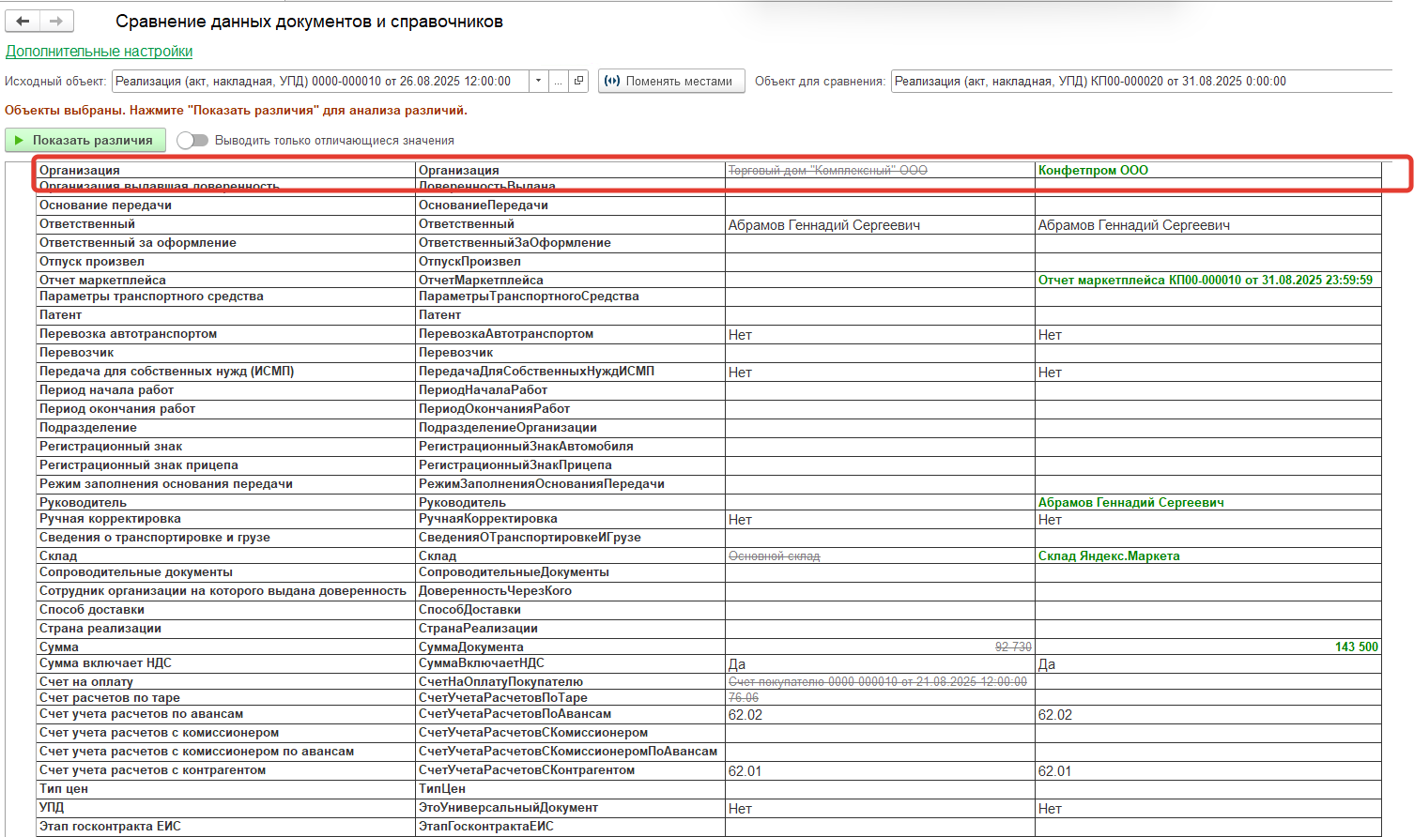The image size is (1414, 837).
Task: Select the struck-through Счет покупателю 0000-000010 value
Action: click(x=880, y=681)
